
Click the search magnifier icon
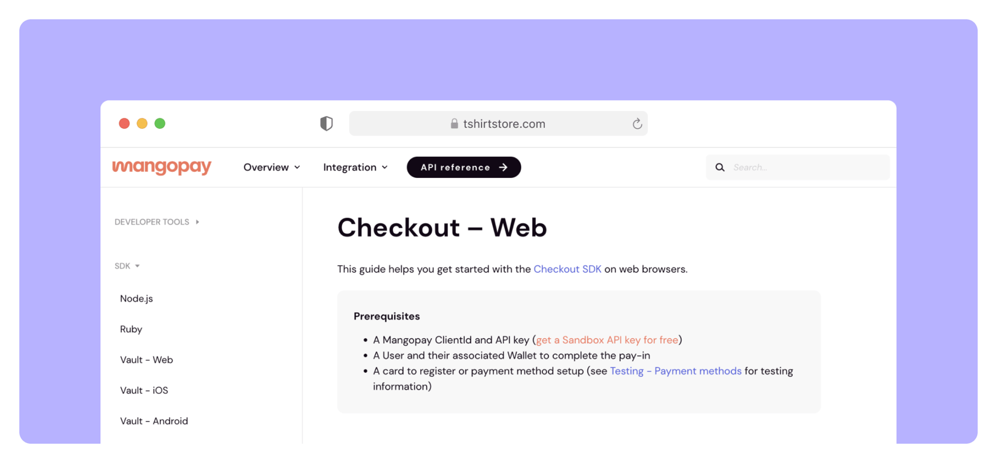tap(720, 167)
